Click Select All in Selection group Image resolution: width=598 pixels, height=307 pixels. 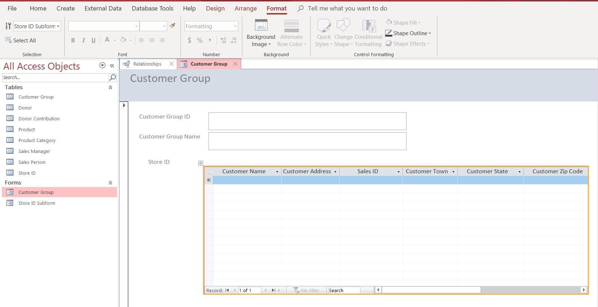coord(20,40)
